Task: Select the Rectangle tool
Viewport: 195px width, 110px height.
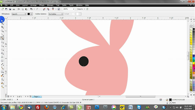Action: tap(2, 42)
